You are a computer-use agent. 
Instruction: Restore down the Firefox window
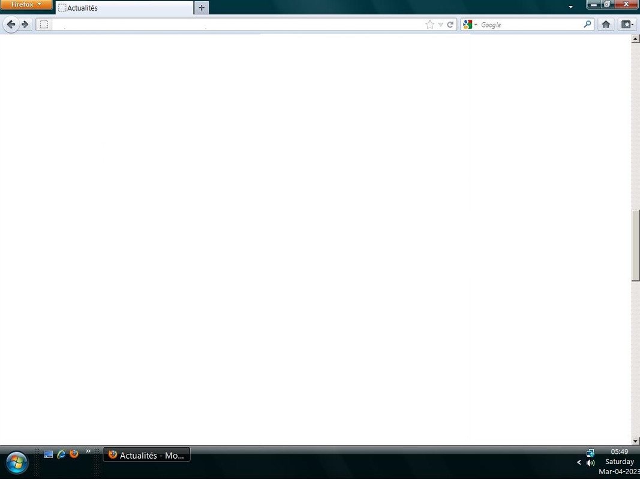[607, 4]
